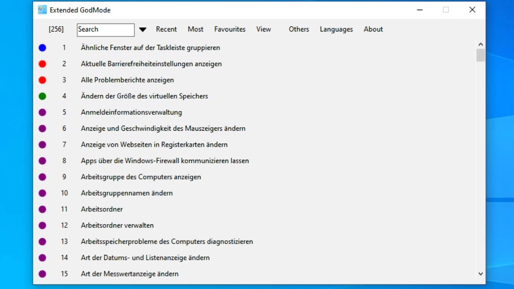The height and width of the screenshot is (289, 514).
Task: Open the About menu
Action: 373,29
